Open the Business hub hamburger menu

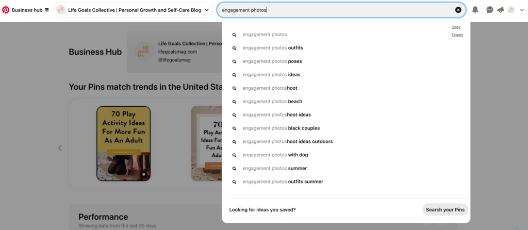pos(47,10)
